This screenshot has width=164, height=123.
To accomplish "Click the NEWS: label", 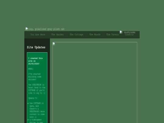I will tap(31, 69).
